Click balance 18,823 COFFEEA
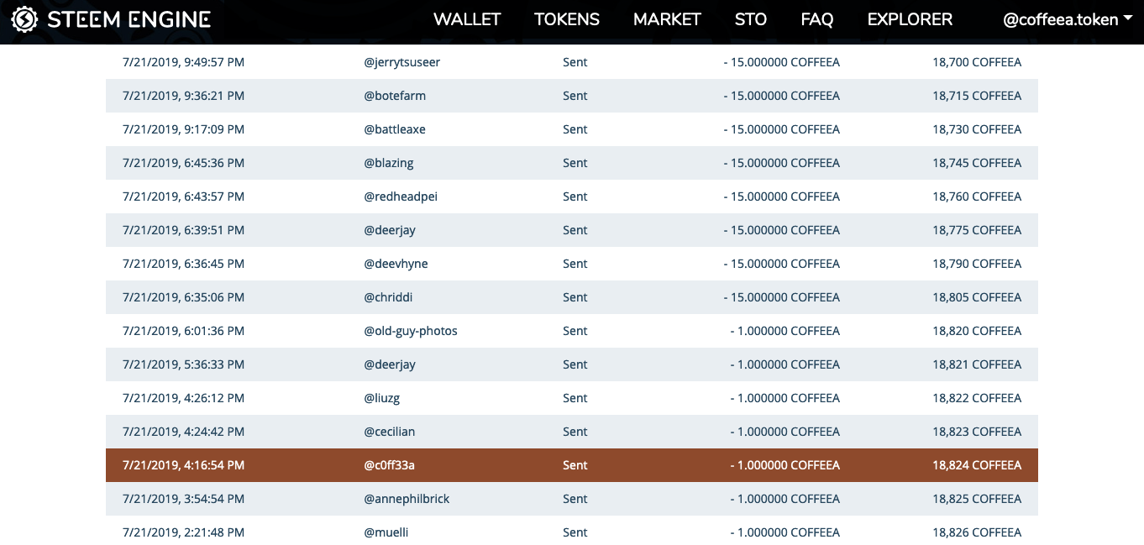This screenshot has width=1144, height=545. [977, 432]
